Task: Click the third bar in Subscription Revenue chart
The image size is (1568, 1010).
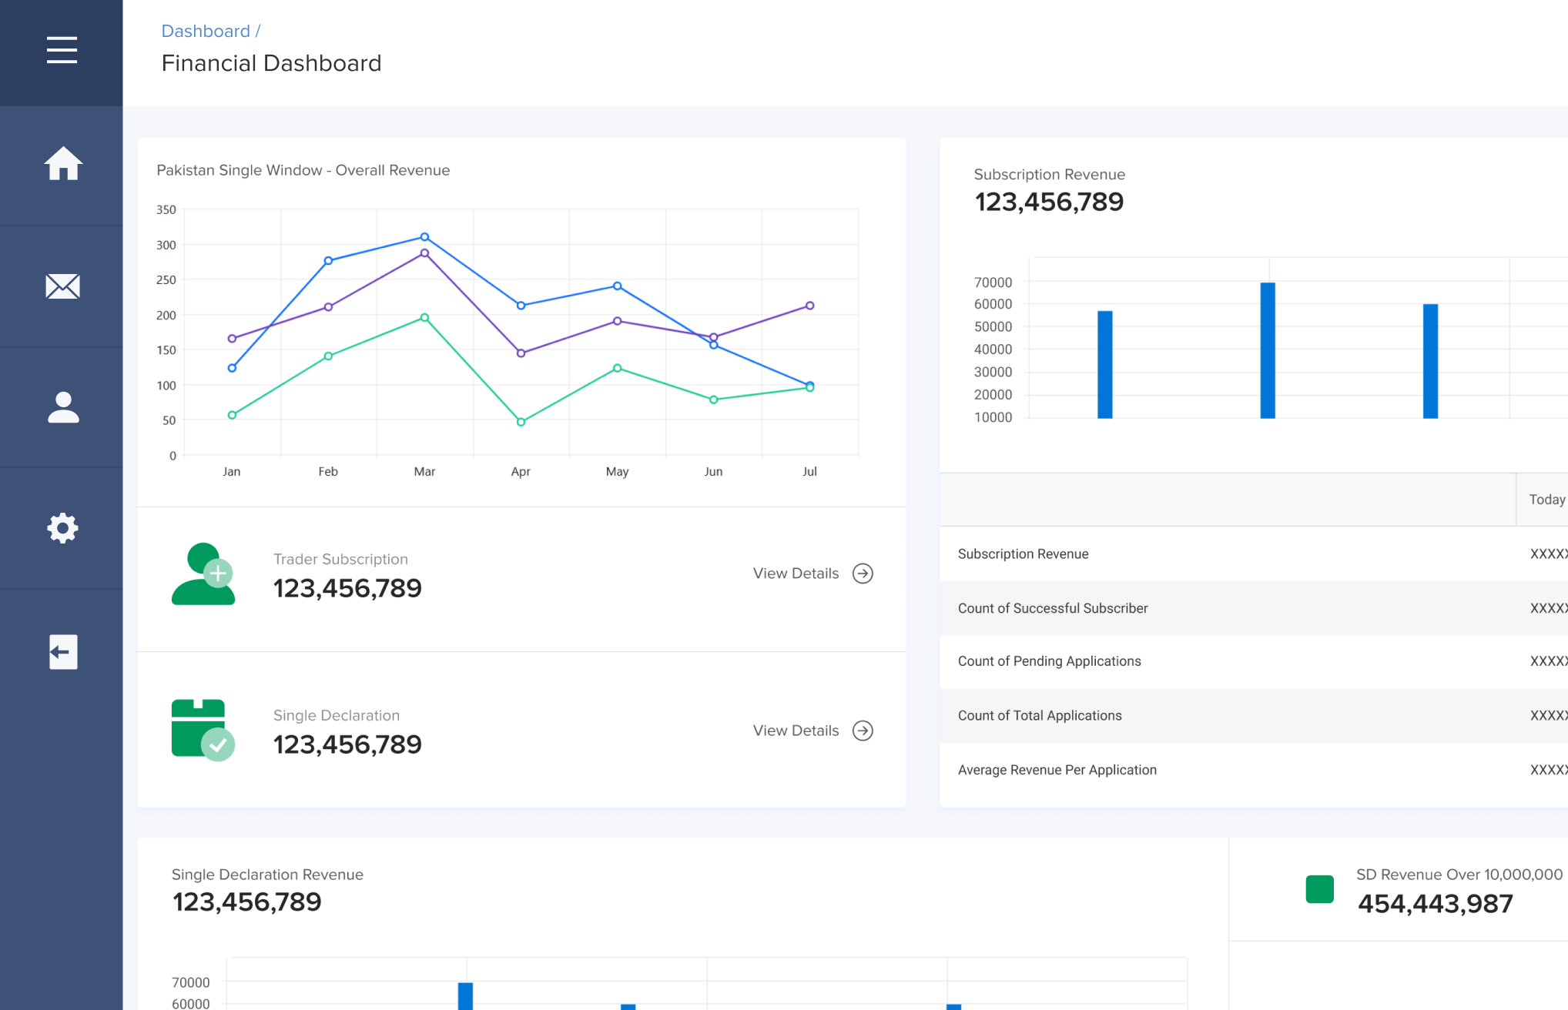Action: 1430,362
